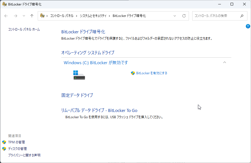Click 'Windows (C:) BitLocker が無効です' heading

[x=96, y=63]
